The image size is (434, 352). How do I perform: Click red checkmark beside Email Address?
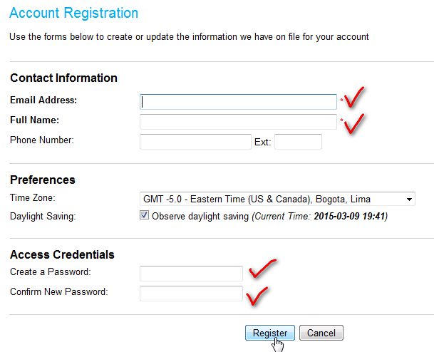tap(354, 98)
